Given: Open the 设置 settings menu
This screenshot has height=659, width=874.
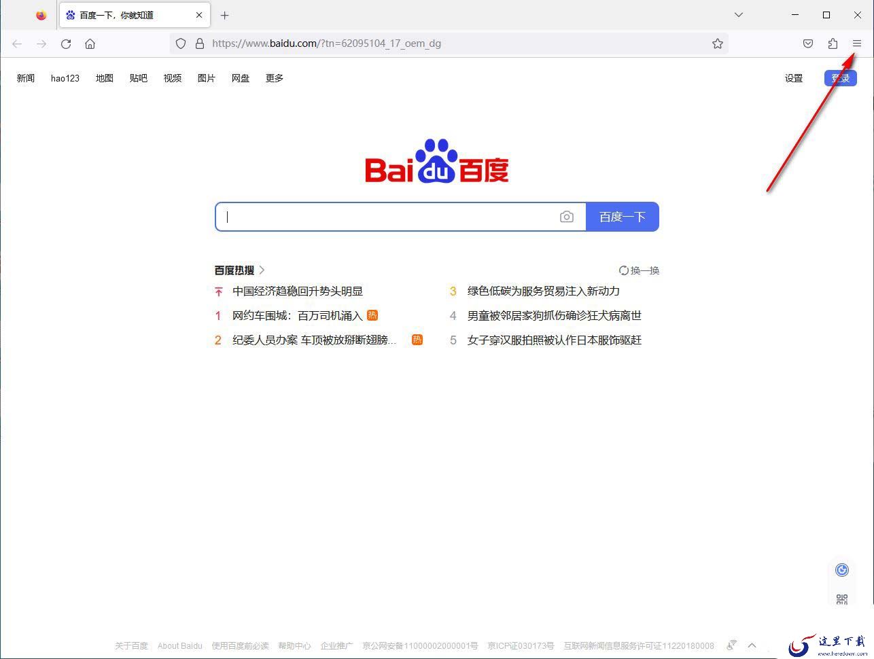Looking at the screenshot, I should [x=794, y=78].
